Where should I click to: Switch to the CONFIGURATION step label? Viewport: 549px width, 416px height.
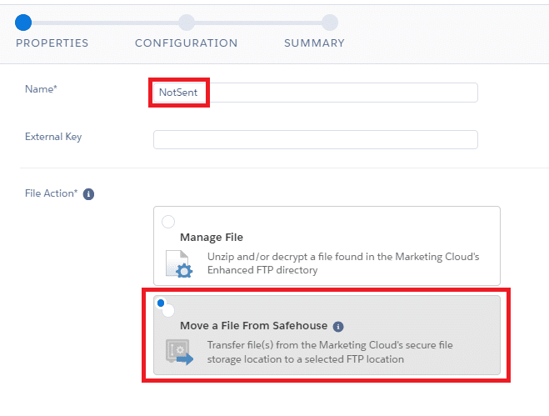[x=186, y=43]
